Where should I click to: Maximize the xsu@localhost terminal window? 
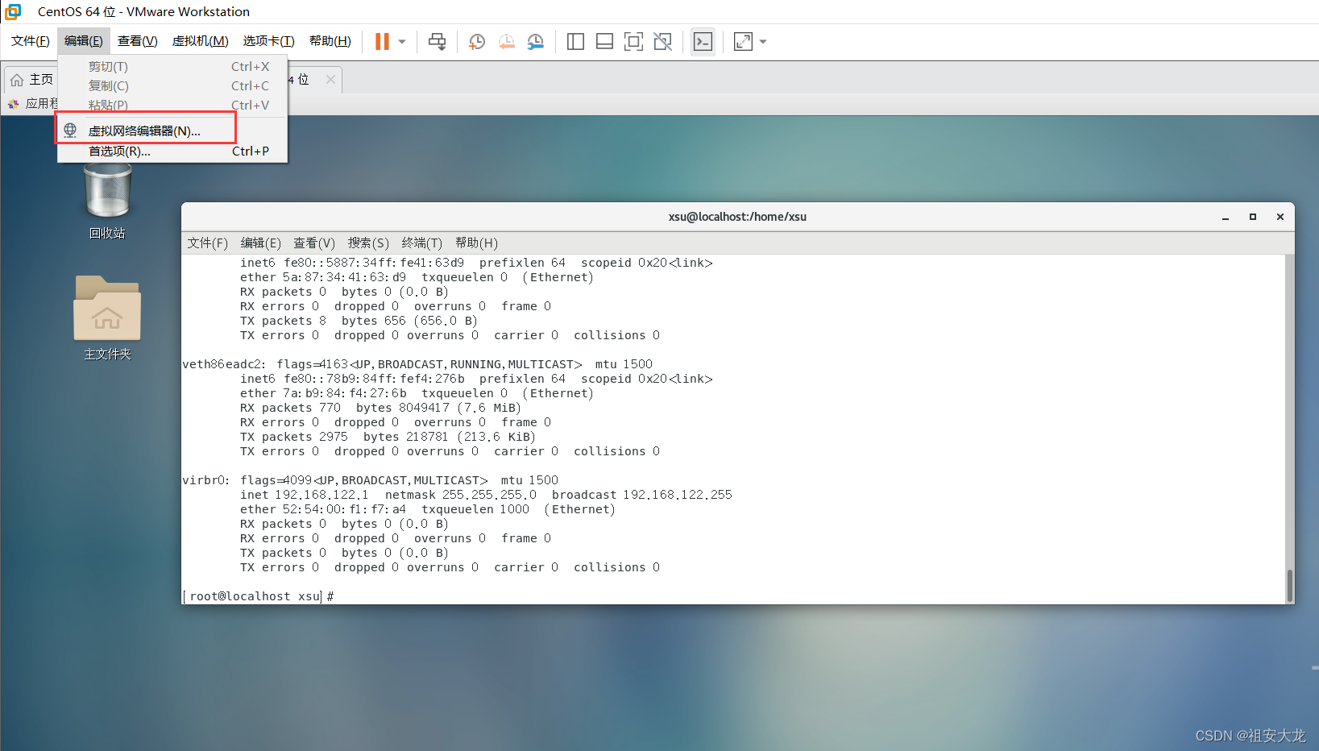click(x=1253, y=217)
